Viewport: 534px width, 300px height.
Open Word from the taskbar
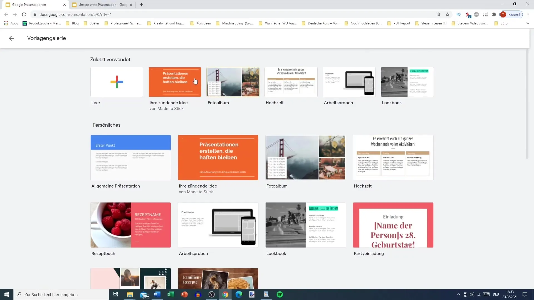pos(157,294)
